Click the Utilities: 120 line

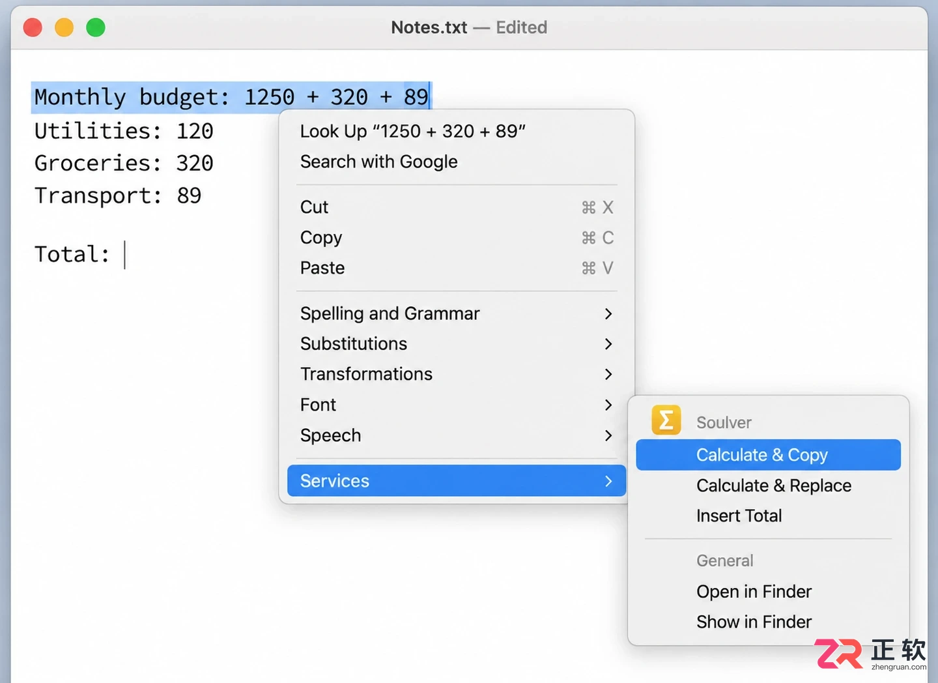124,131
